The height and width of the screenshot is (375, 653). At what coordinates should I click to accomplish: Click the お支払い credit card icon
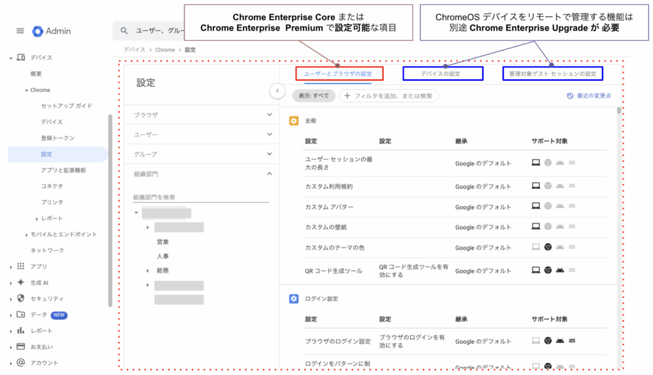(21, 346)
